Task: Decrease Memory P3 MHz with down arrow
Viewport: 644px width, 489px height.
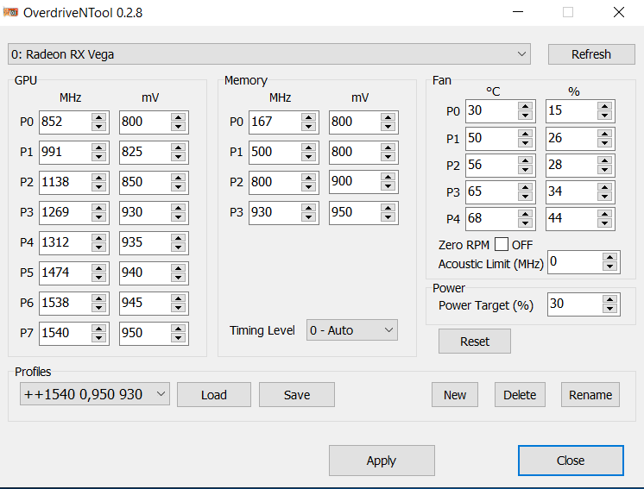Action: tap(308, 217)
